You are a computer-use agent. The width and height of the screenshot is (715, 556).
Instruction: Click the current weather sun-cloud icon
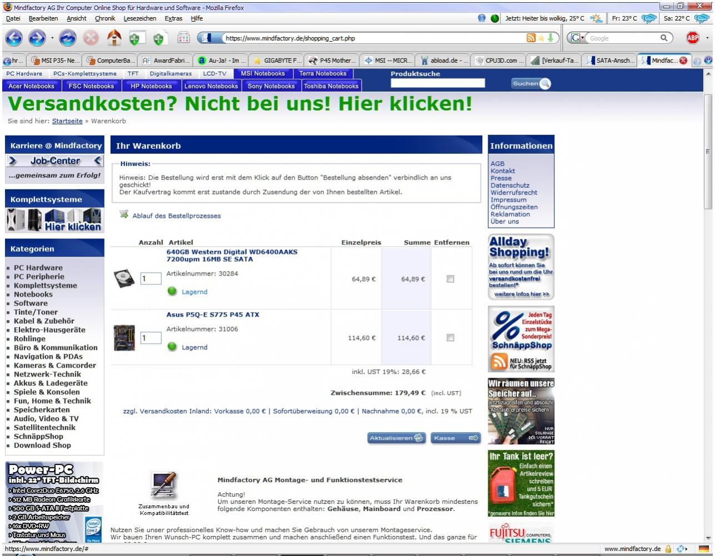(596, 18)
